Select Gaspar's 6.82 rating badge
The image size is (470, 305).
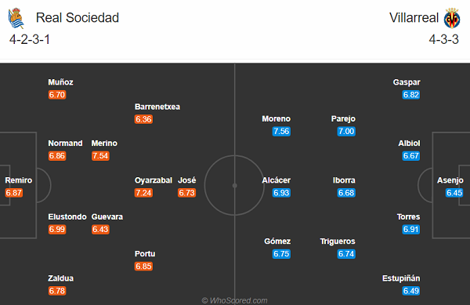[x=411, y=95]
